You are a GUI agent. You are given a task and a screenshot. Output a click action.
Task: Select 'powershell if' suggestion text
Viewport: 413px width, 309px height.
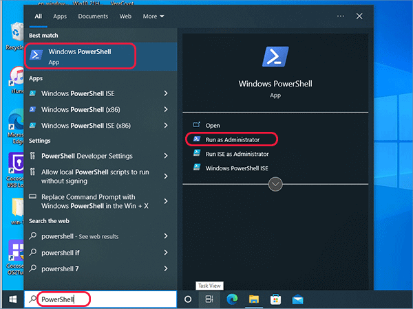click(x=61, y=253)
